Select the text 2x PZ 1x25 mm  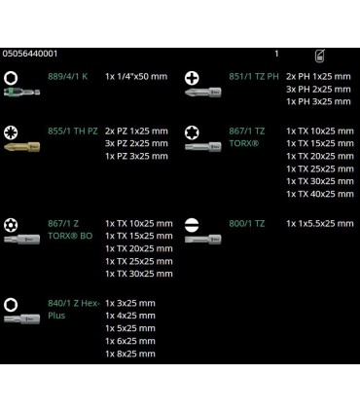pyautogui.click(x=136, y=131)
